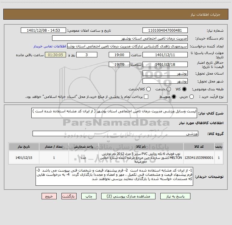This screenshot has width=232, height=225.
Task: Choose the جزیی purchase type radio
Action: click(192, 97)
